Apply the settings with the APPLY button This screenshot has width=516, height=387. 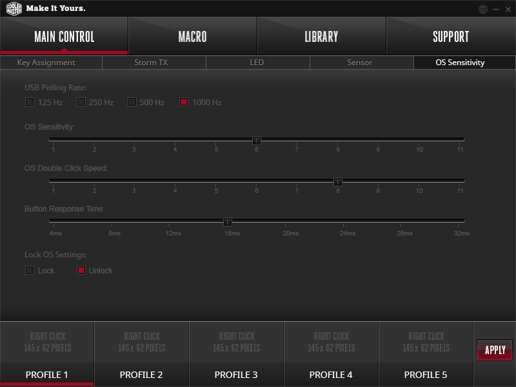(495, 350)
